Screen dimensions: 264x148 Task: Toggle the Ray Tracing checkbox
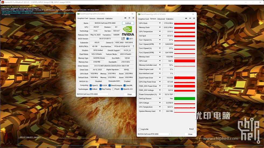(100, 89)
